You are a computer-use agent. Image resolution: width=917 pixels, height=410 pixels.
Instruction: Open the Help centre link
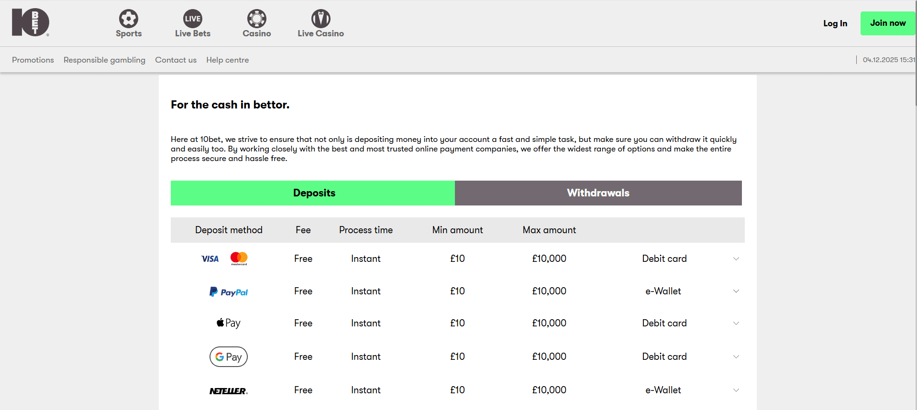227,60
